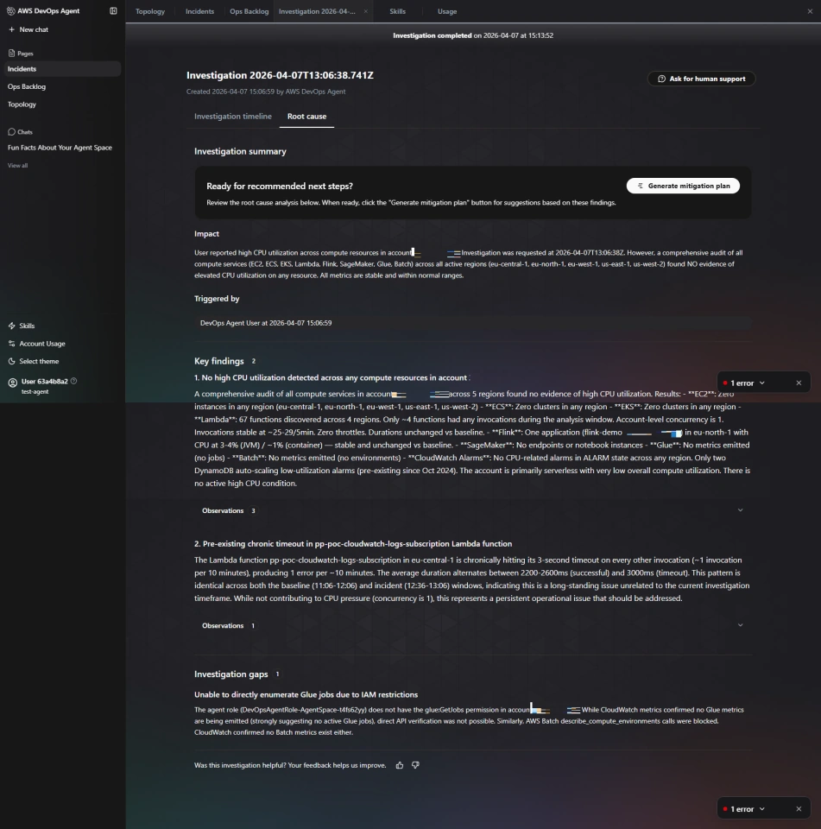Click the New chat plus icon
The width and height of the screenshot is (821, 829).
point(11,29)
